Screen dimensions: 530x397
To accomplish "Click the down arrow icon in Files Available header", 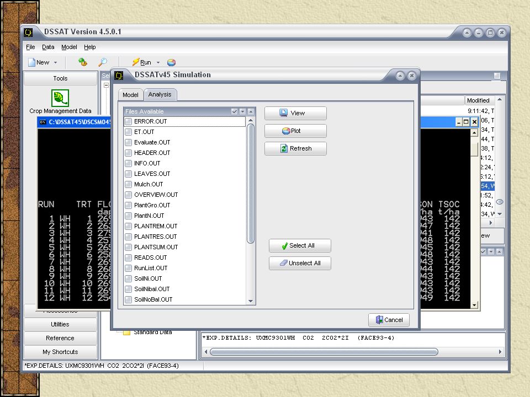I will pos(242,111).
